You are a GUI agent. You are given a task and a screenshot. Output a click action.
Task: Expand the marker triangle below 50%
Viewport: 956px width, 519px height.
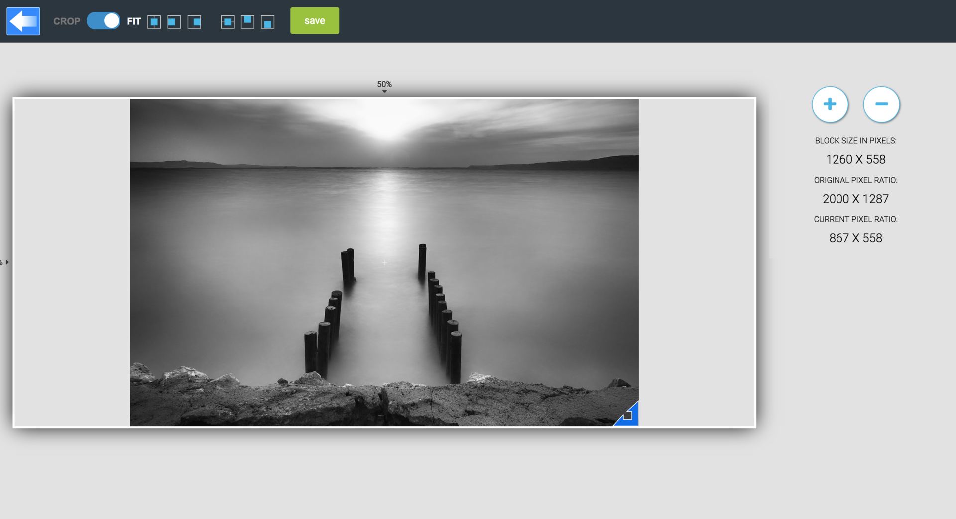point(384,91)
